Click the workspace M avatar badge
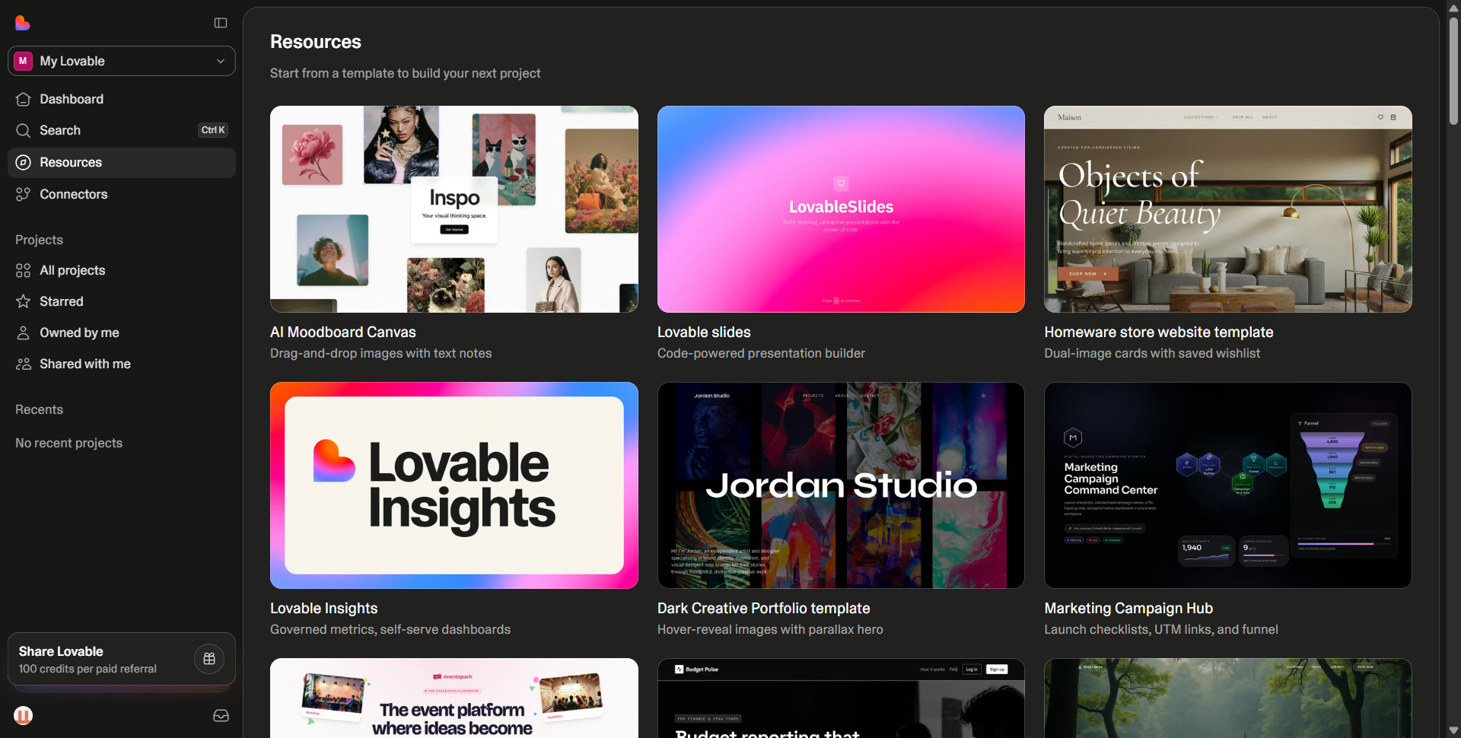1461x738 pixels. coord(23,61)
